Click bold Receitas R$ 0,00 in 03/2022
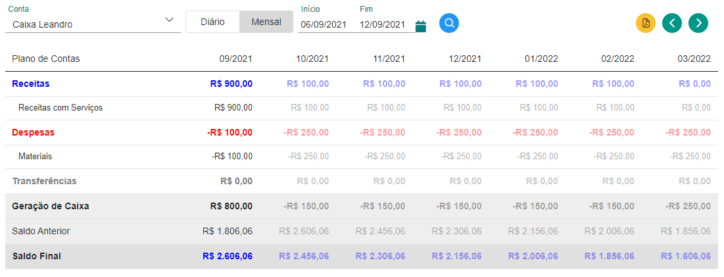This screenshot has height=277, width=724. tap(695, 84)
